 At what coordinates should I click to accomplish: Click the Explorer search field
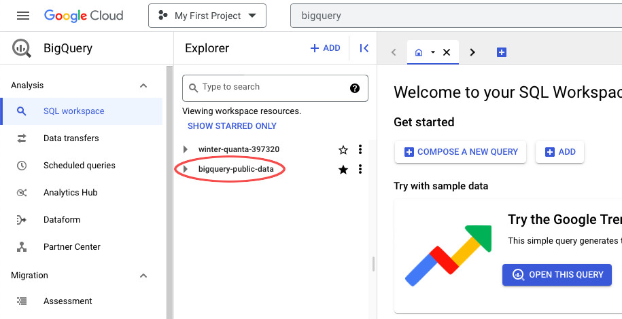click(x=275, y=88)
